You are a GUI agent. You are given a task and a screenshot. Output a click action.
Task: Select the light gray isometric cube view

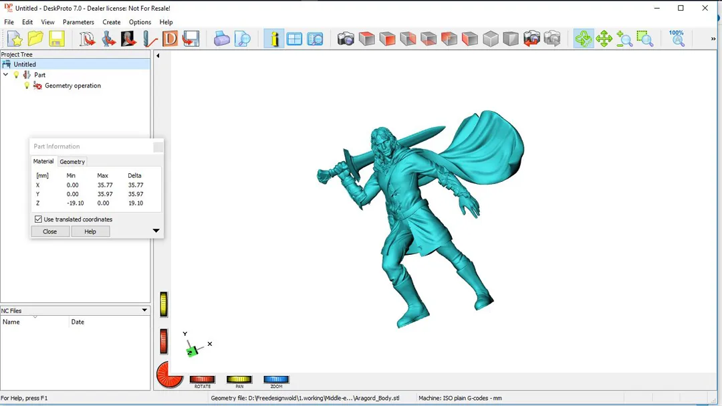click(491, 39)
